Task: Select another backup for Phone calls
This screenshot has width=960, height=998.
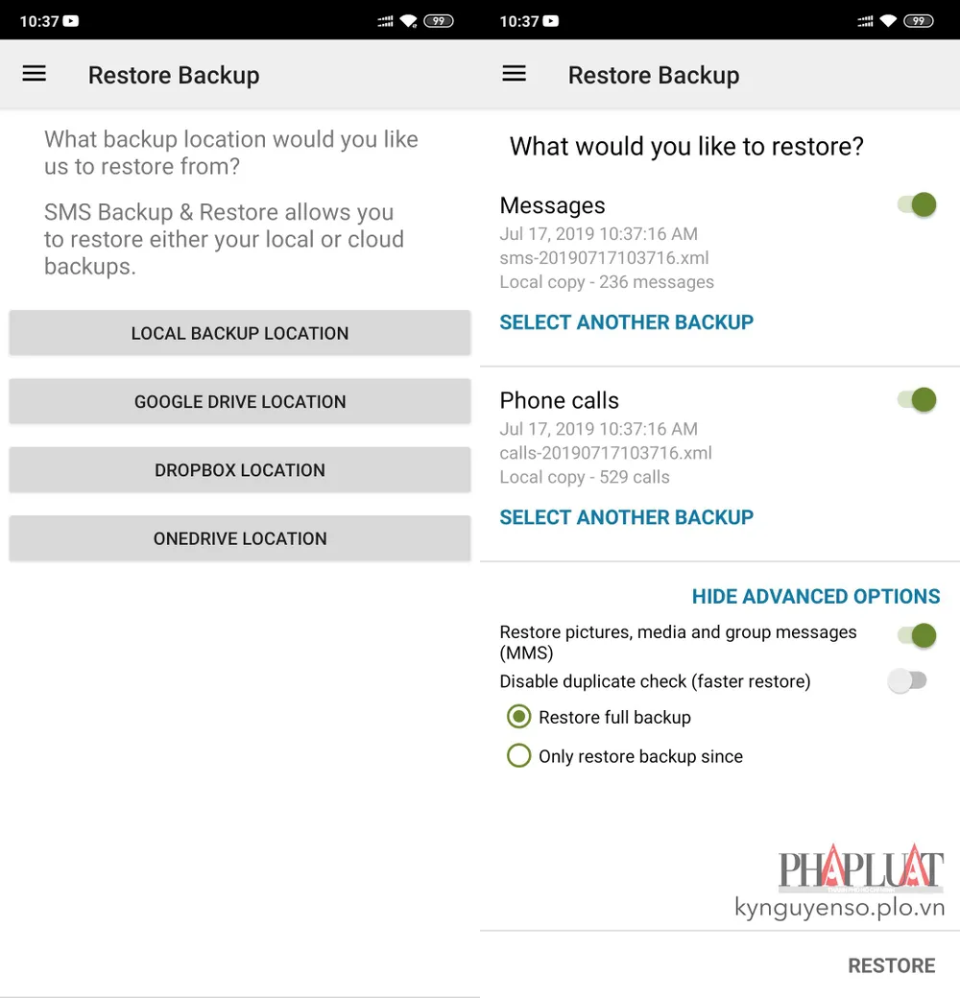Action: [626, 517]
